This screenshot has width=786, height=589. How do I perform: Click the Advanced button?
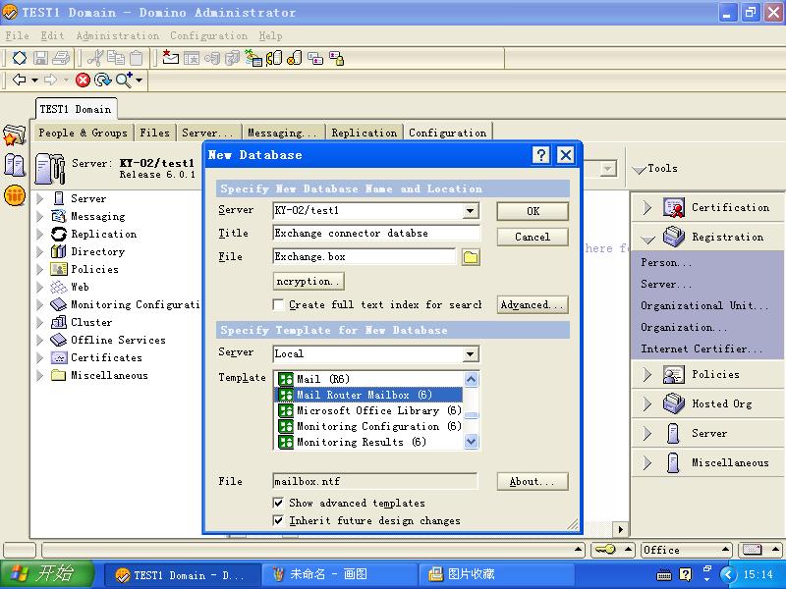pos(533,304)
